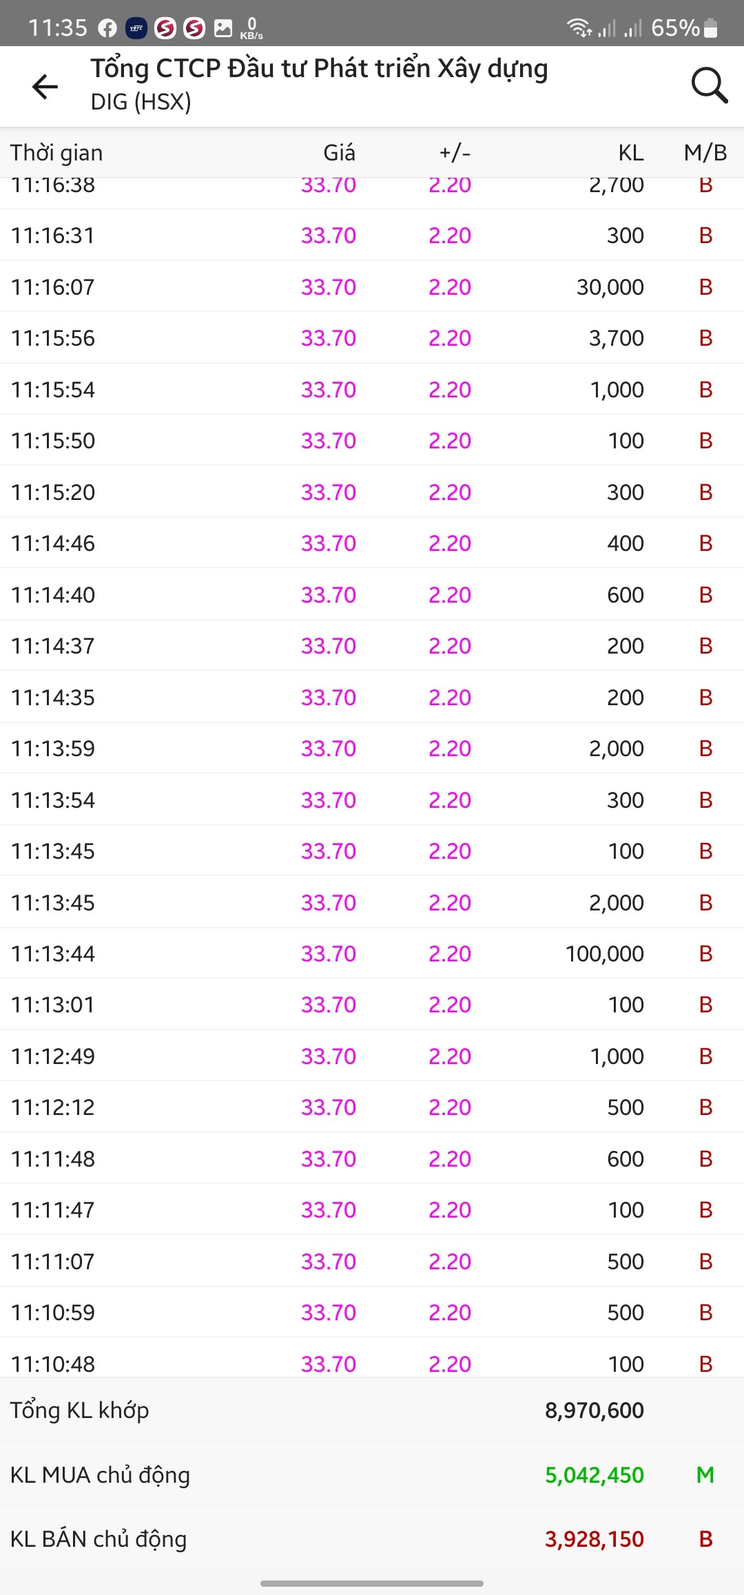744x1595 pixels.
Task: Select the 100,000 volume trade at 11:13:44
Action: (x=604, y=954)
